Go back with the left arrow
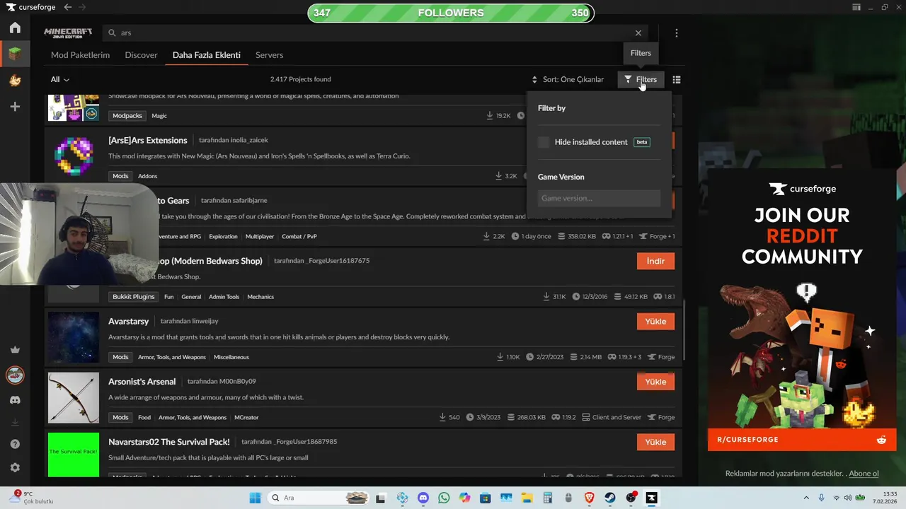 click(67, 7)
